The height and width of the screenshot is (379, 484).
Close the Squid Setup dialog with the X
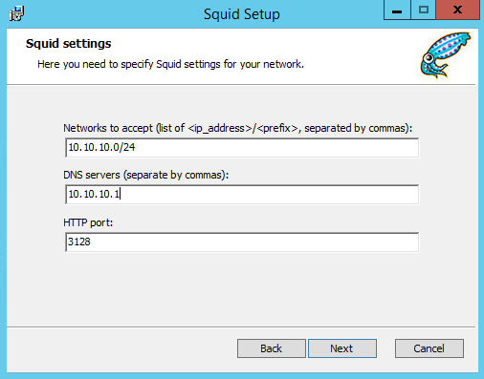(457, 11)
